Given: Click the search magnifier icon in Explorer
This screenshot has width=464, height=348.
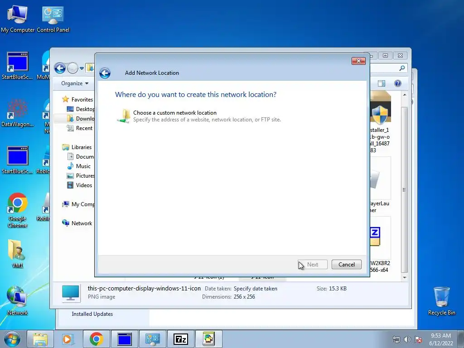Looking at the screenshot, I should [x=402, y=68].
